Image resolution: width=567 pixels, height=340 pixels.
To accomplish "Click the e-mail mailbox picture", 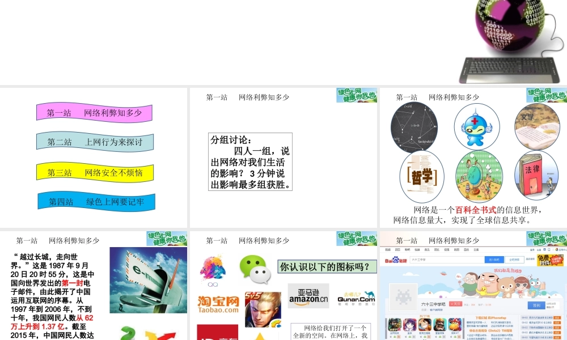I will click(x=148, y=280).
